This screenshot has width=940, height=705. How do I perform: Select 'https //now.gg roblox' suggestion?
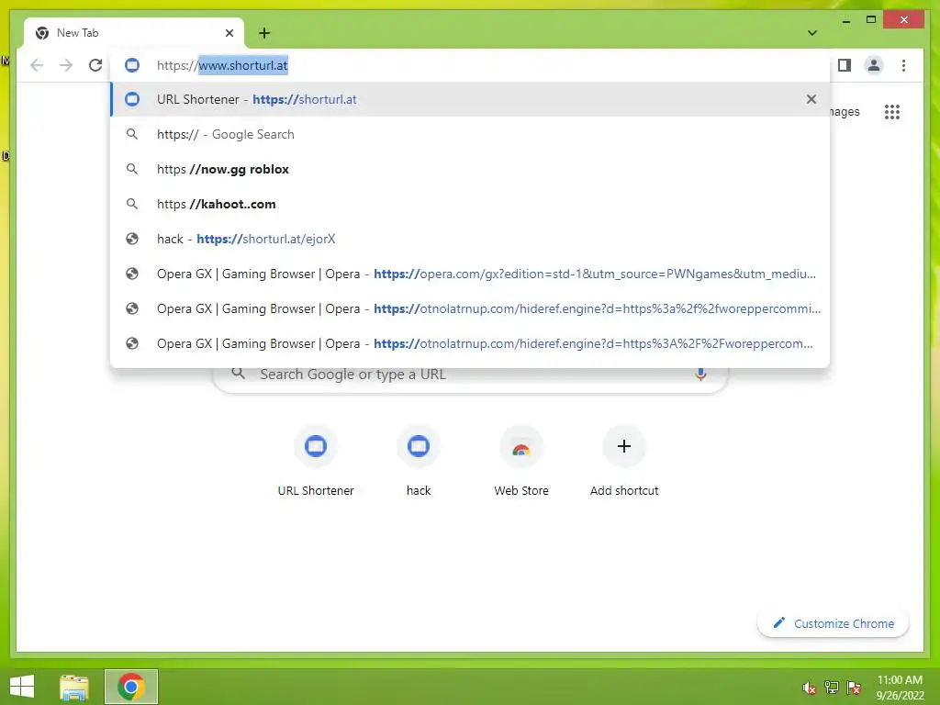click(470, 169)
